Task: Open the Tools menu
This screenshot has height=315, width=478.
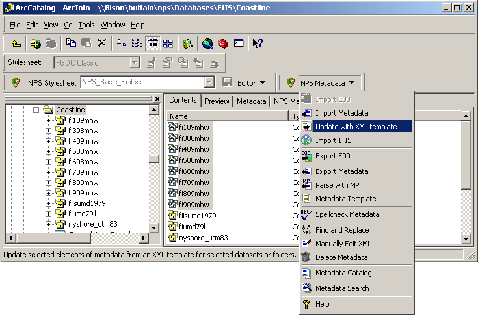Action: point(86,25)
